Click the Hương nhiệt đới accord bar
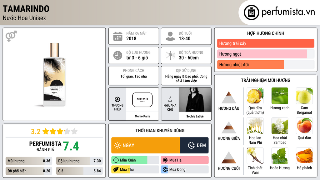320x180 pixels. 266,65
